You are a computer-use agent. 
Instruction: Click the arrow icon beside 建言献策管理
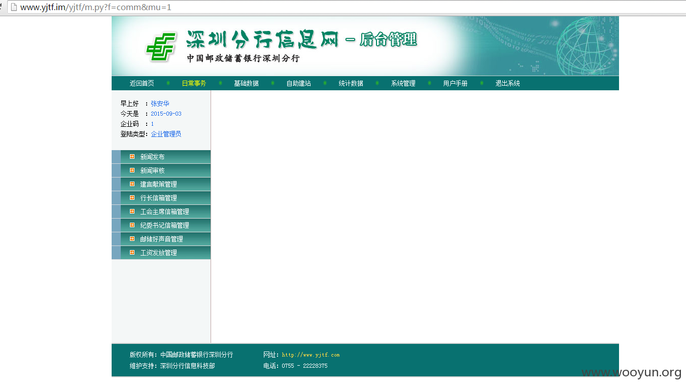click(132, 184)
